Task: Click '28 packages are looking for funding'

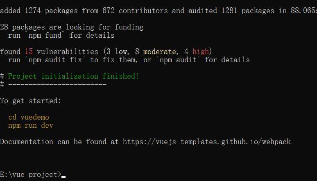Action: [x=72, y=27]
